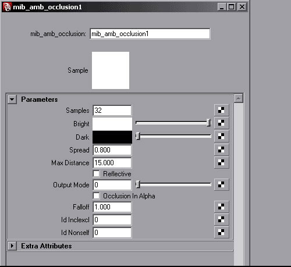The width and height of the screenshot is (291, 267).
Task: Click the Bright value slider handle
Action: [x=209, y=123]
